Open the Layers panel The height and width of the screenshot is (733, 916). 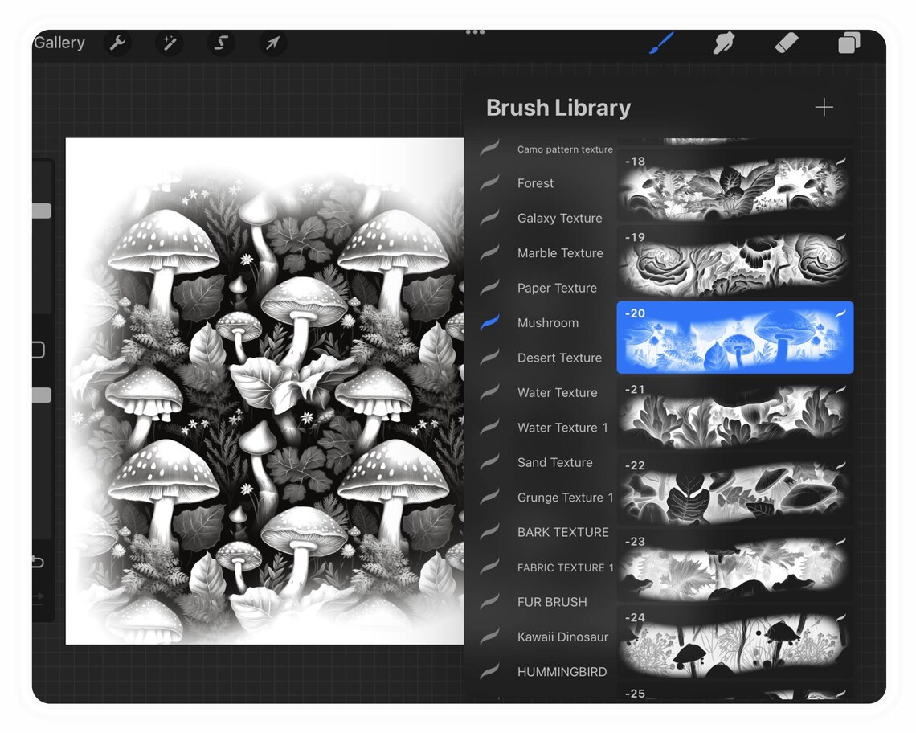point(849,43)
